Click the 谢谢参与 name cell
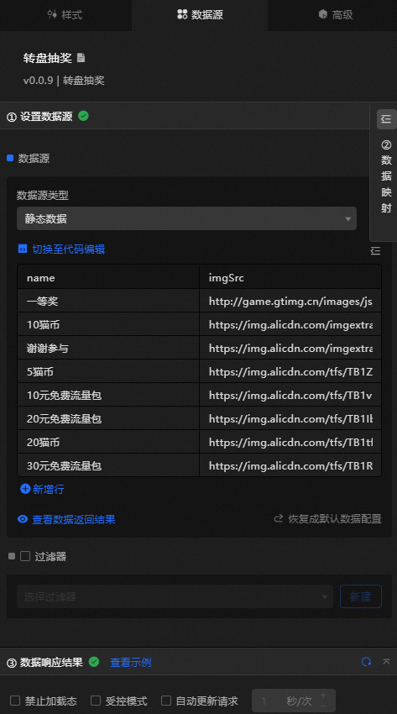Image resolution: width=397 pixels, height=714 pixels. (x=108, y=349)
